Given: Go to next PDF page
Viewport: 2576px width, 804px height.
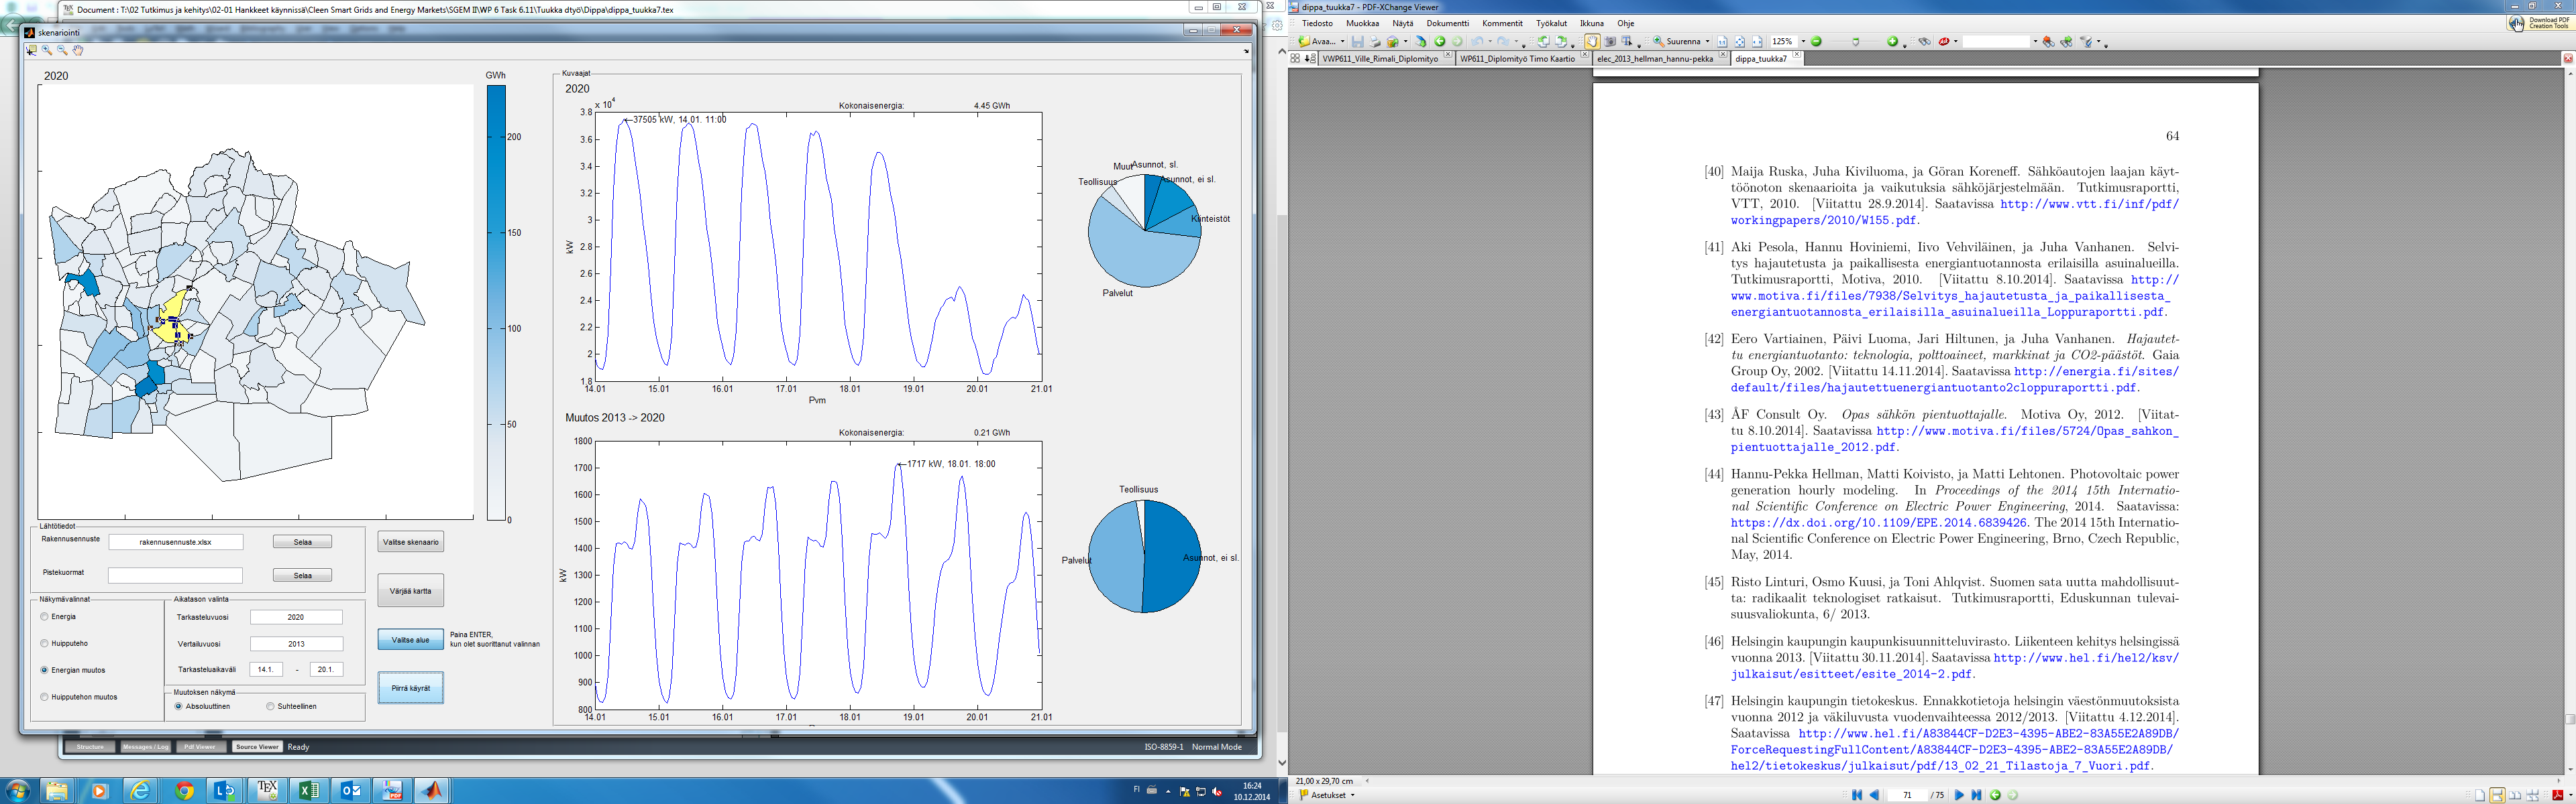Looking at the screenshot, I should click(1959, 795).
